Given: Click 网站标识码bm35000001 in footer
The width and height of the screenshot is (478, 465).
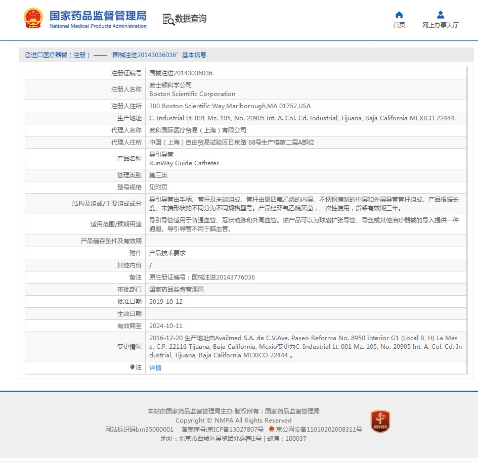Looking at the screenshot, I should click(x=139, y=430).
